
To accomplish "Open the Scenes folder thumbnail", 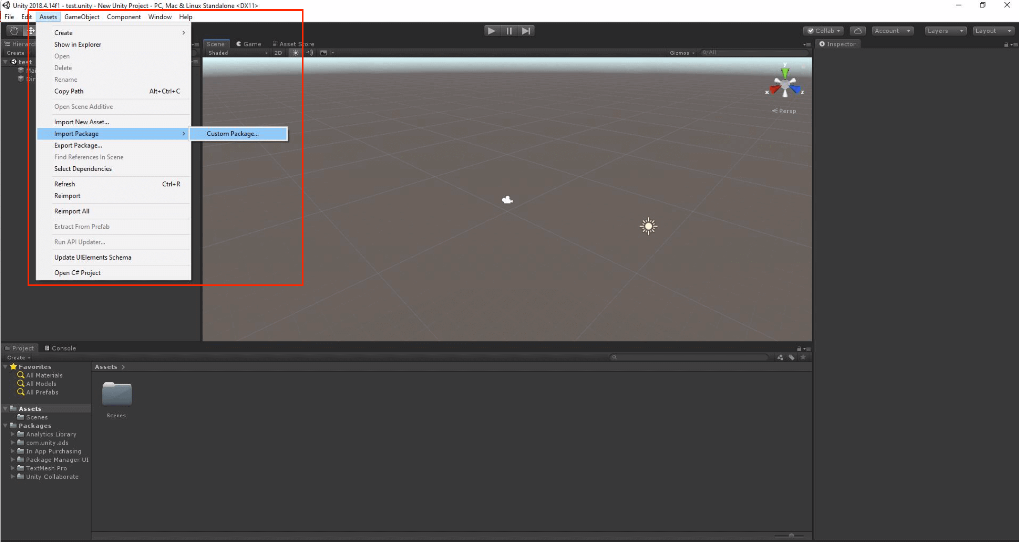I will click(117, 394).
